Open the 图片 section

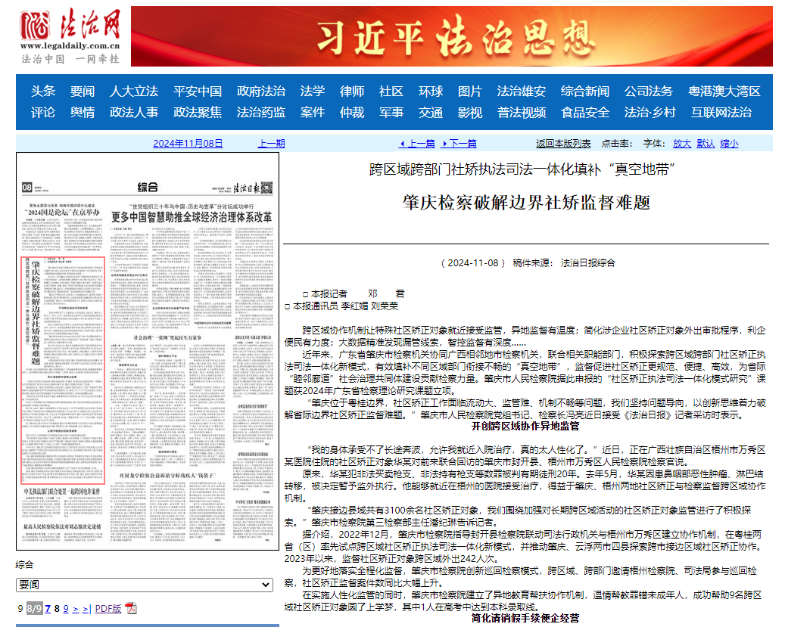pos(470,91)
